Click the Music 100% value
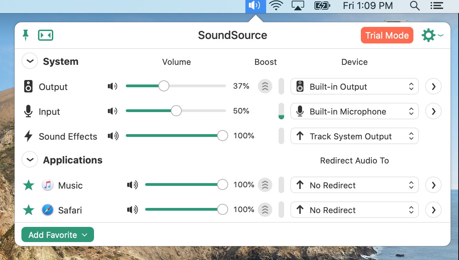 pos(244,185)
